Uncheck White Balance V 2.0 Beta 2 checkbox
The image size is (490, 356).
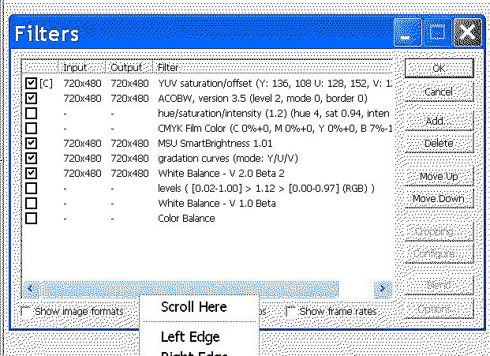pos(32,173)
